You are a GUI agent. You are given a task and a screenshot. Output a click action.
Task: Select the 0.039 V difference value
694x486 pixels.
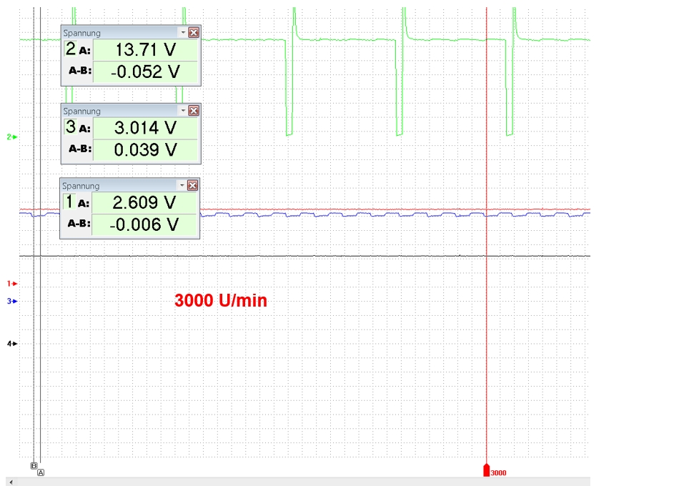click(x=146, y=150)
